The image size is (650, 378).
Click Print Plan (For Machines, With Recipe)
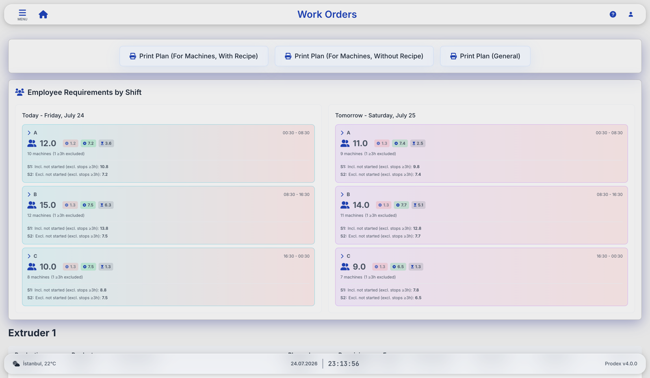click(x=194, y=56)
